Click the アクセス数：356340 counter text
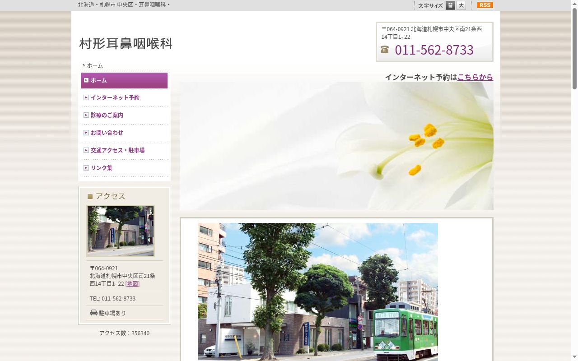This screenshot has width=578, height=361. coord(125,333)
